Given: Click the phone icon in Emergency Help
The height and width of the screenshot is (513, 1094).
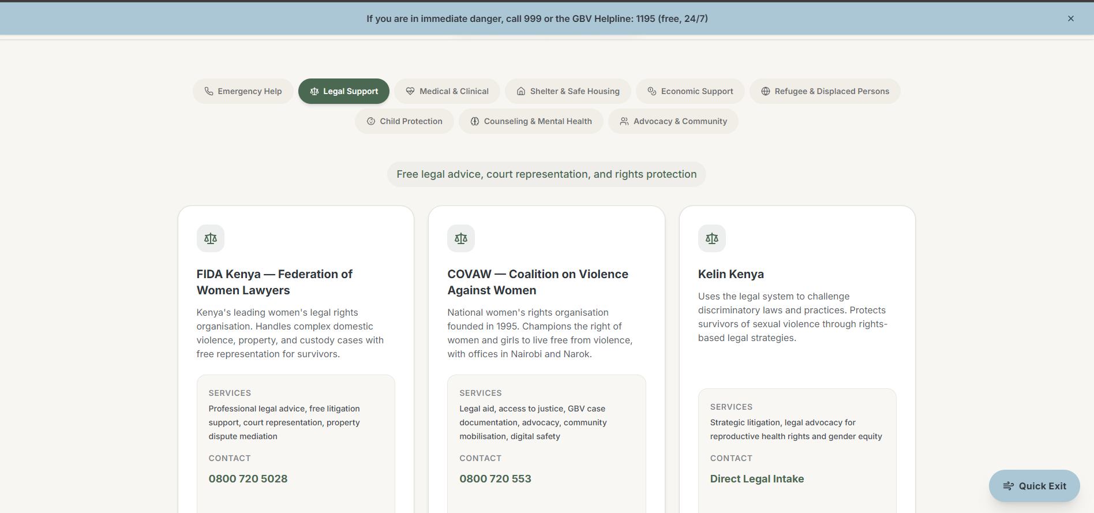Looking at the screenshot, I should click(209, 91).
